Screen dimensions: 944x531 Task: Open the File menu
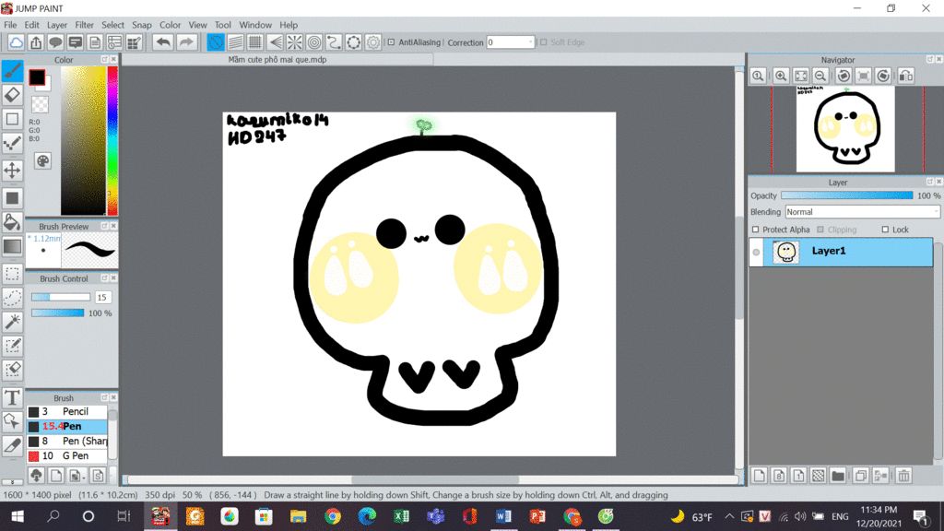[10, 25]
